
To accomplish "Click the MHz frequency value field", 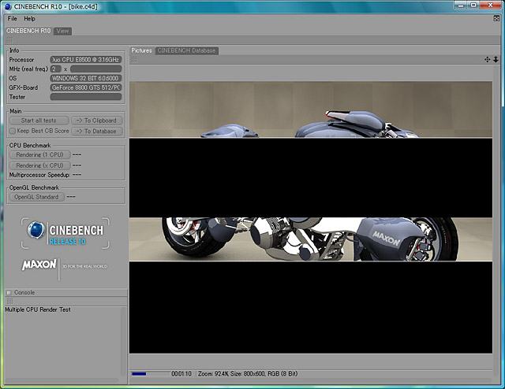I will (x=96, y=69).
